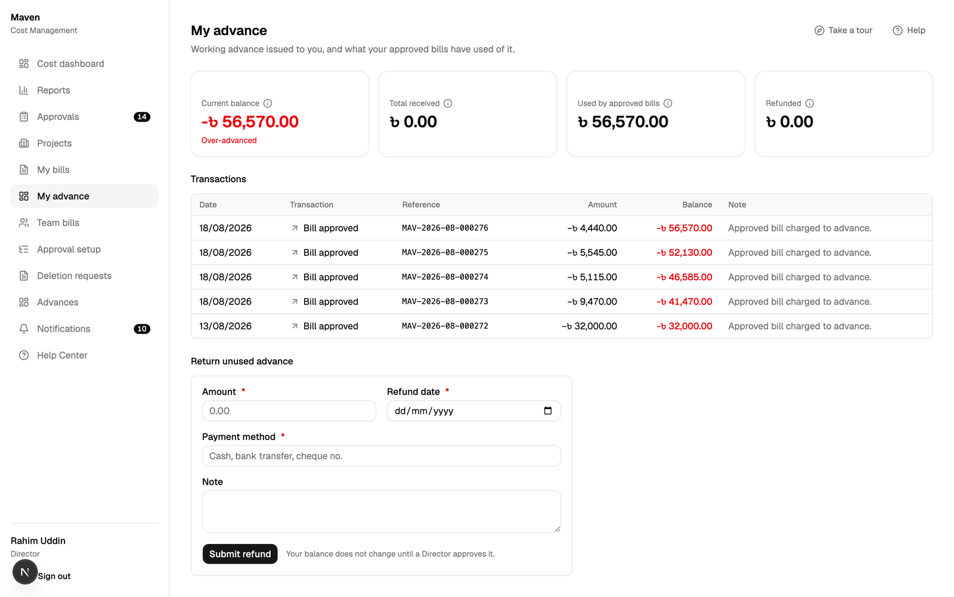Image resolution: width=954 pixels, height=597 pixels.
Task: Click the arrow icon on row MAV-2026-08-000273
Action: coord(295,302)
